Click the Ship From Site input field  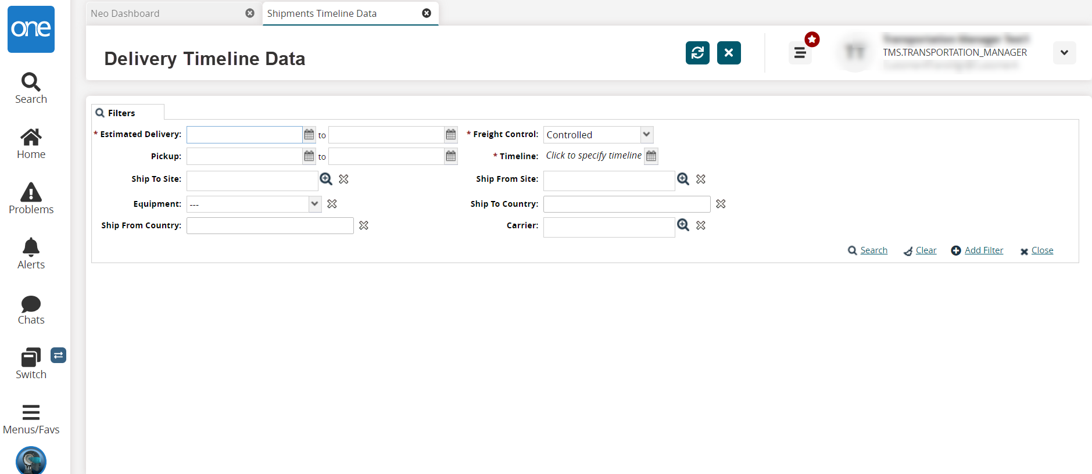click(609, 181)
